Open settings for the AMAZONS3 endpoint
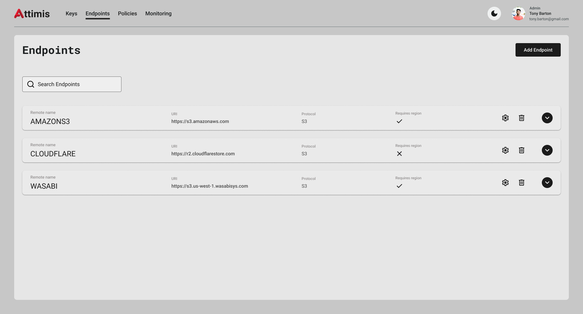Screen dimensions: 583x314 pyautogui.click(x=505, y=118)
